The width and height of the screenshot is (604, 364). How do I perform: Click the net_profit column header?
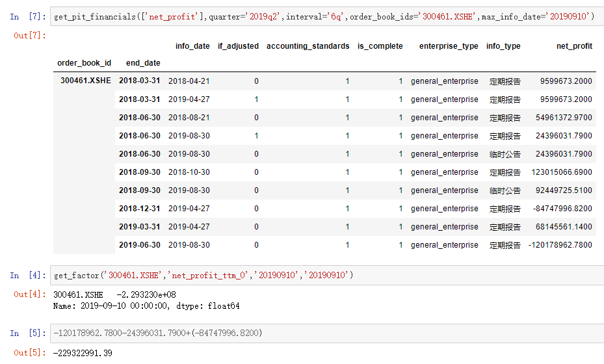click(x=574, y=46)
